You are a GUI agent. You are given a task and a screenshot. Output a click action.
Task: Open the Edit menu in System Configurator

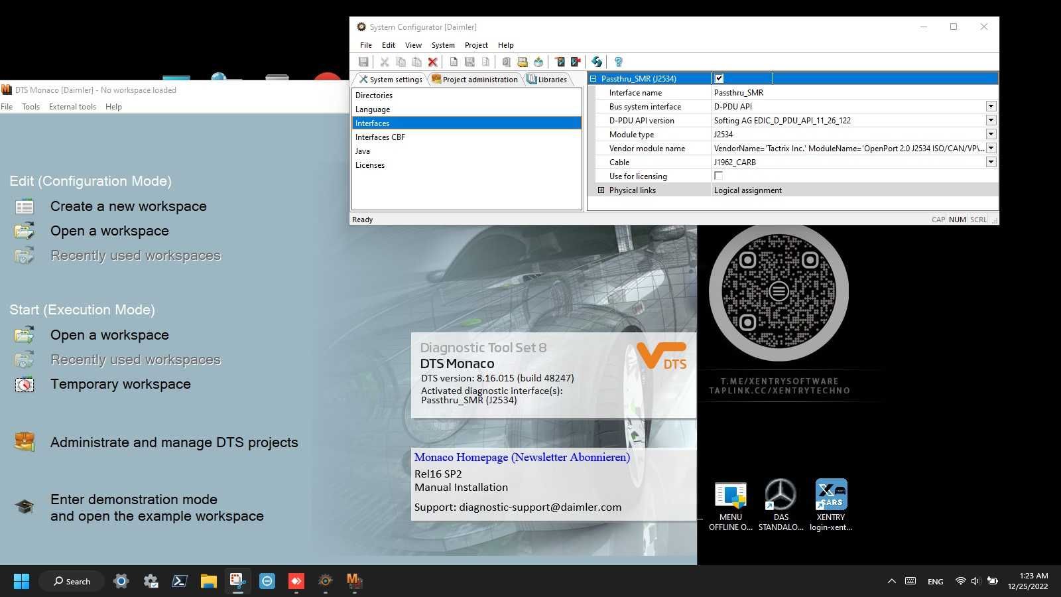(x=389, y=45)
